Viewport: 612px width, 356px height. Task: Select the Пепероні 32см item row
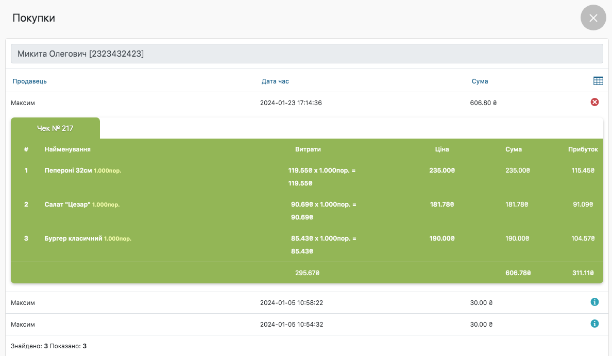point(67,170)
